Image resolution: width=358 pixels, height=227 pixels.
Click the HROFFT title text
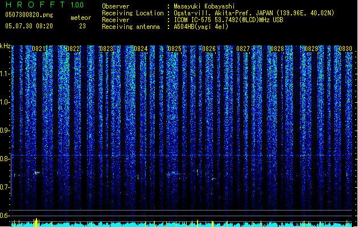(x=35, y=5)
